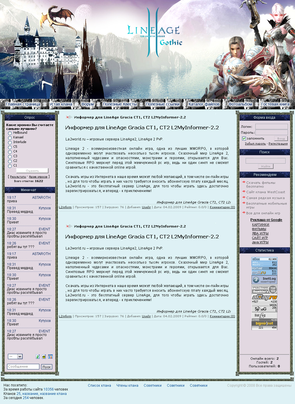Viewport: 295px width, 404px height.
Task: Click the Rambler's Top 100 badge
Action: (264, 290)
